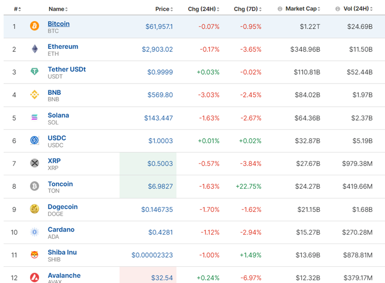This screenshot has height=283, width=385.
Task: Click USDC price $1.0003
Action: (160, 141)
